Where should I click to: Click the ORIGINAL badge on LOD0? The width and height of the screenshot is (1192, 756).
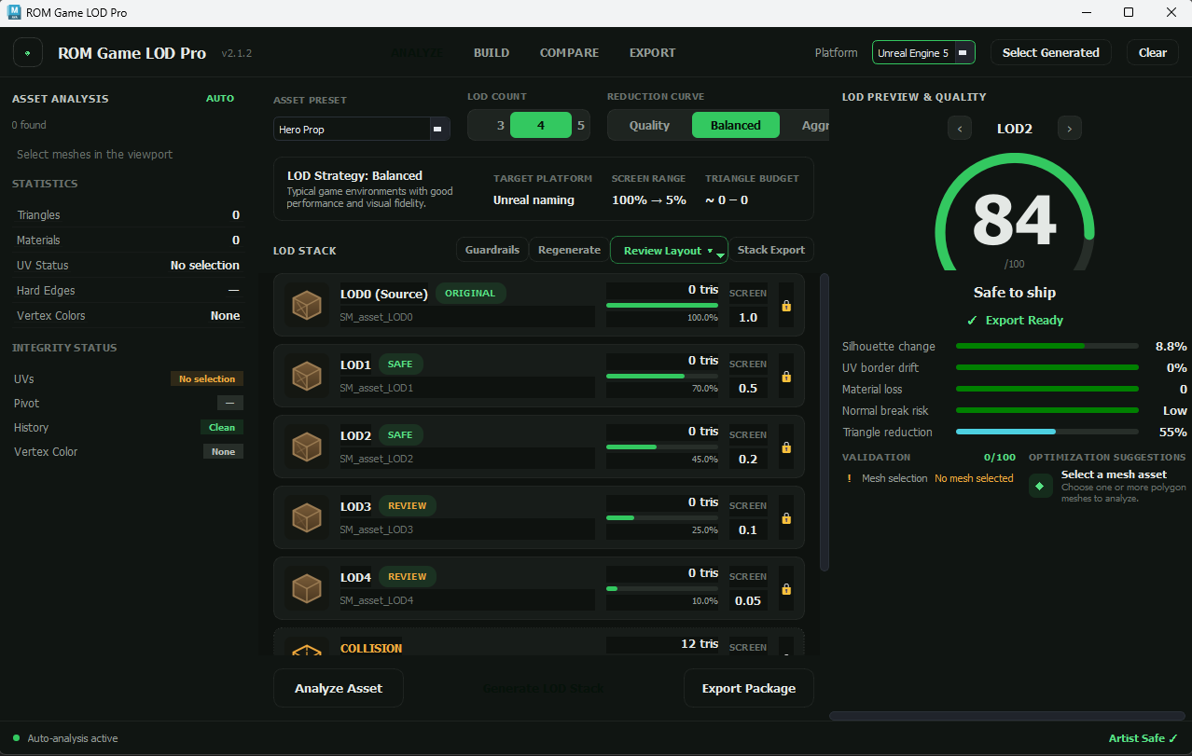(x=470, y=293)
